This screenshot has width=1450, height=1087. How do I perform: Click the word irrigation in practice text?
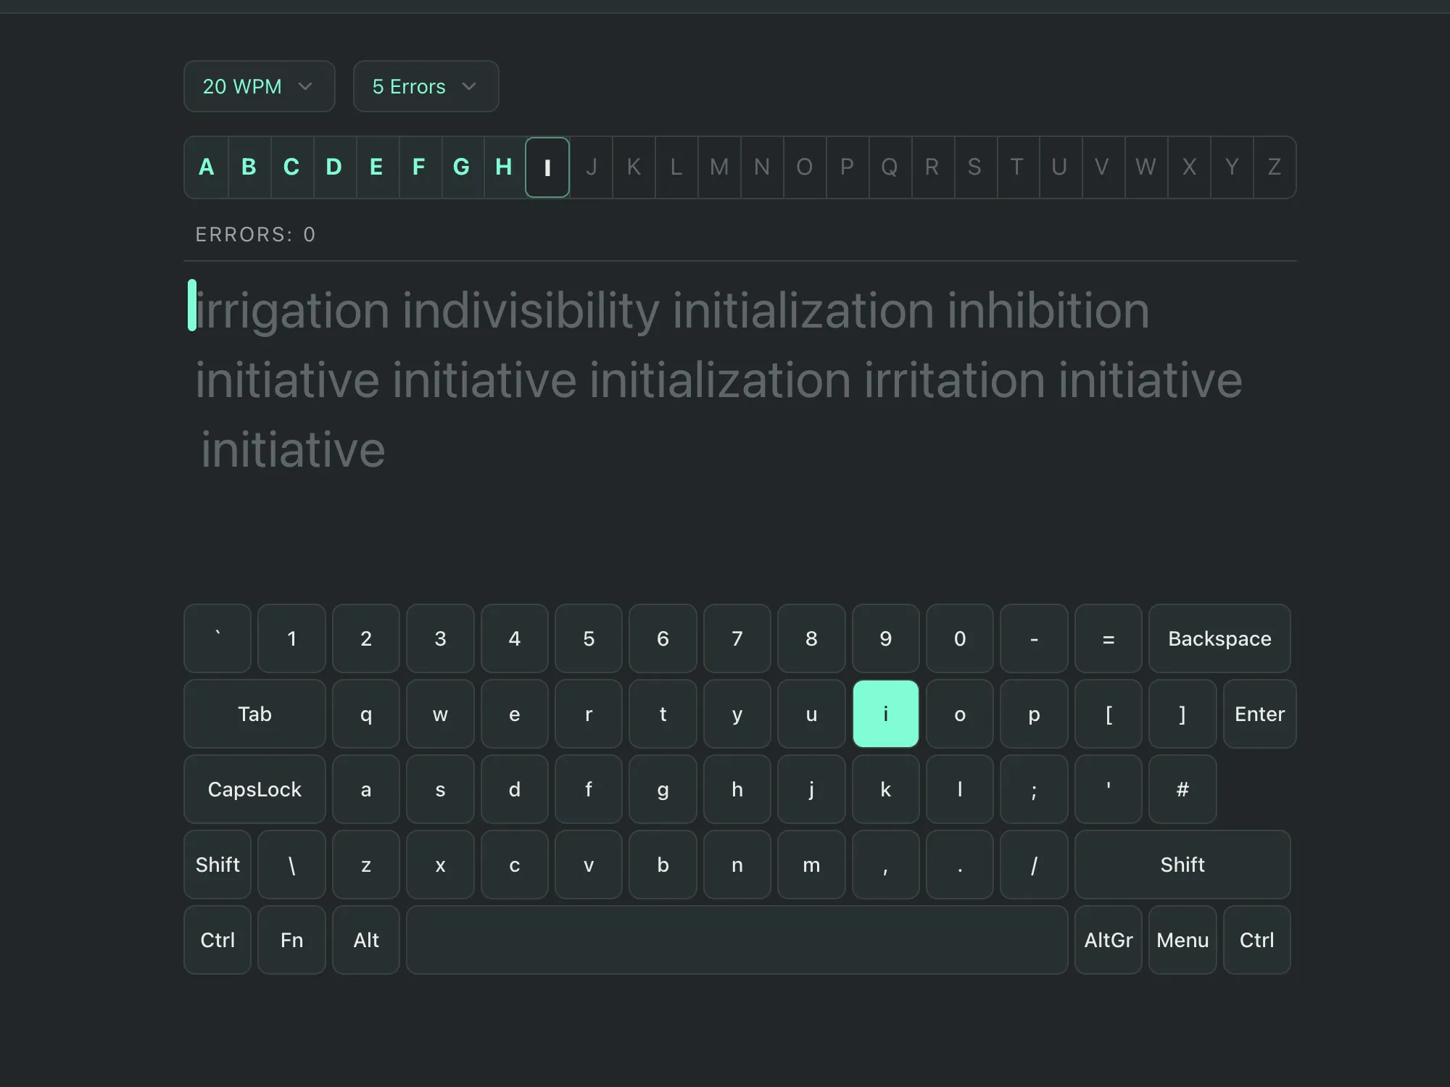[x=293, y=310]
